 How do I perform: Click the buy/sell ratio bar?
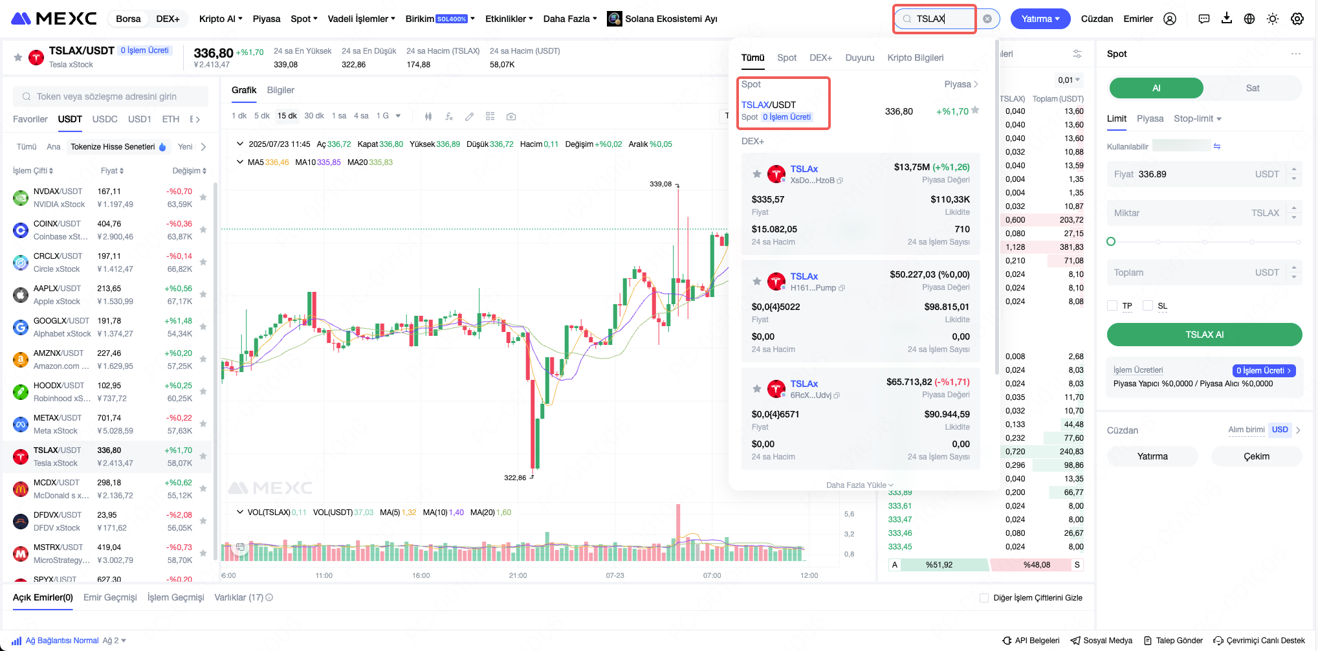click(985, 565)
